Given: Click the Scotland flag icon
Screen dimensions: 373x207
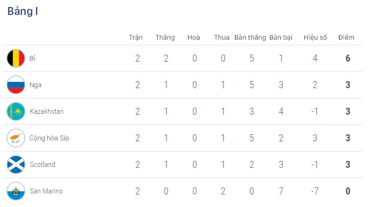Looking at the screenshot, I should [x=16, y=165].
